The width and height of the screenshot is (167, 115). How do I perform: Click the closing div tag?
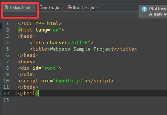click(27, 74)
